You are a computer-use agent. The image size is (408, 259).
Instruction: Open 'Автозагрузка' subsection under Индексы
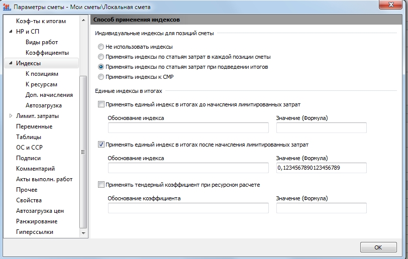pos(43,105)
